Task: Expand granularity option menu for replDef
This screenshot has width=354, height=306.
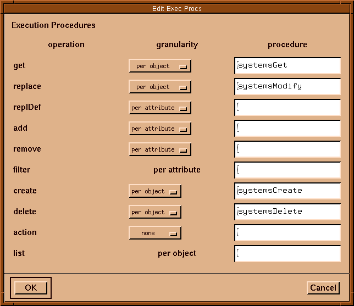Action: coord(160,108)
